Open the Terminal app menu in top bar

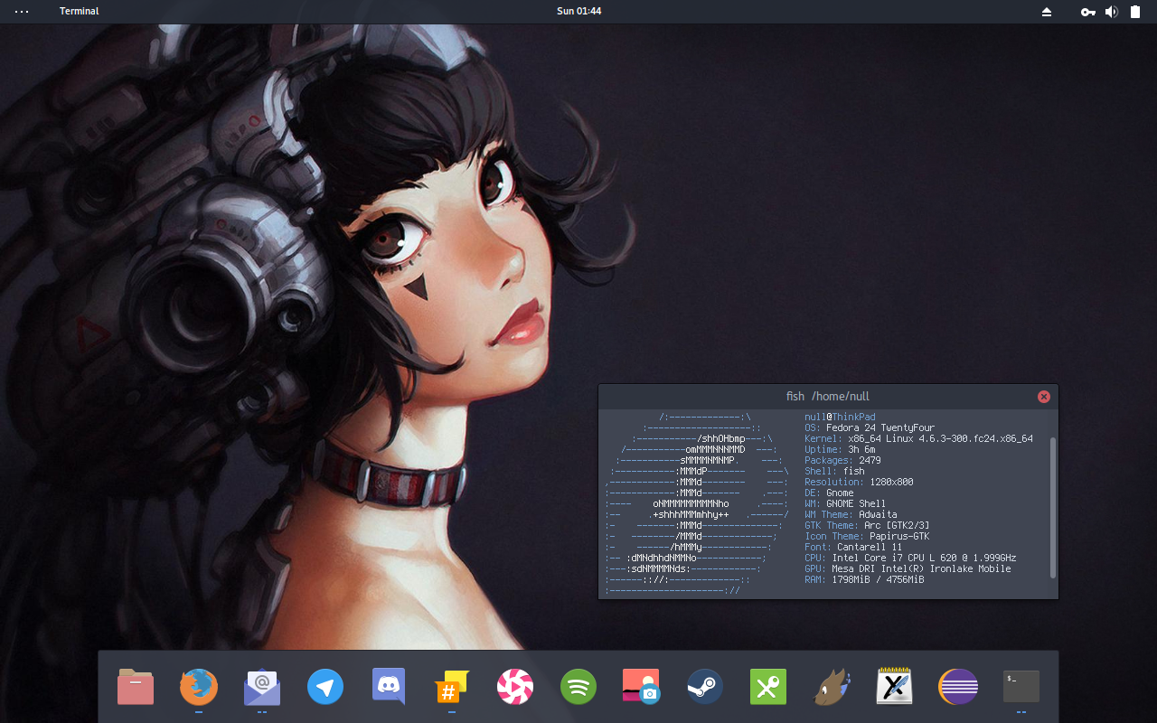[x=80, y=11]
